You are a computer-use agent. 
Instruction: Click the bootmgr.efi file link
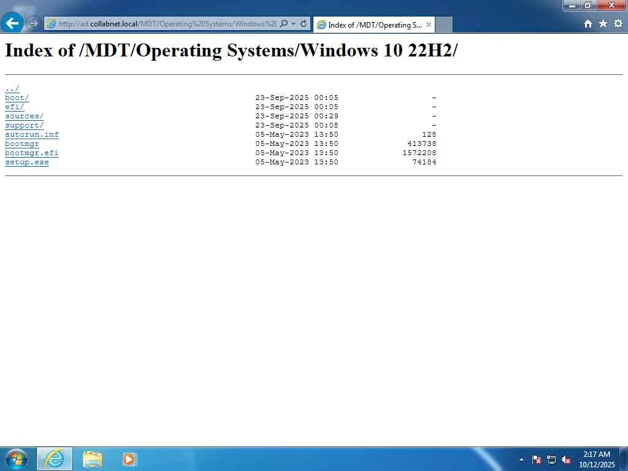click(x=32, y=153)
